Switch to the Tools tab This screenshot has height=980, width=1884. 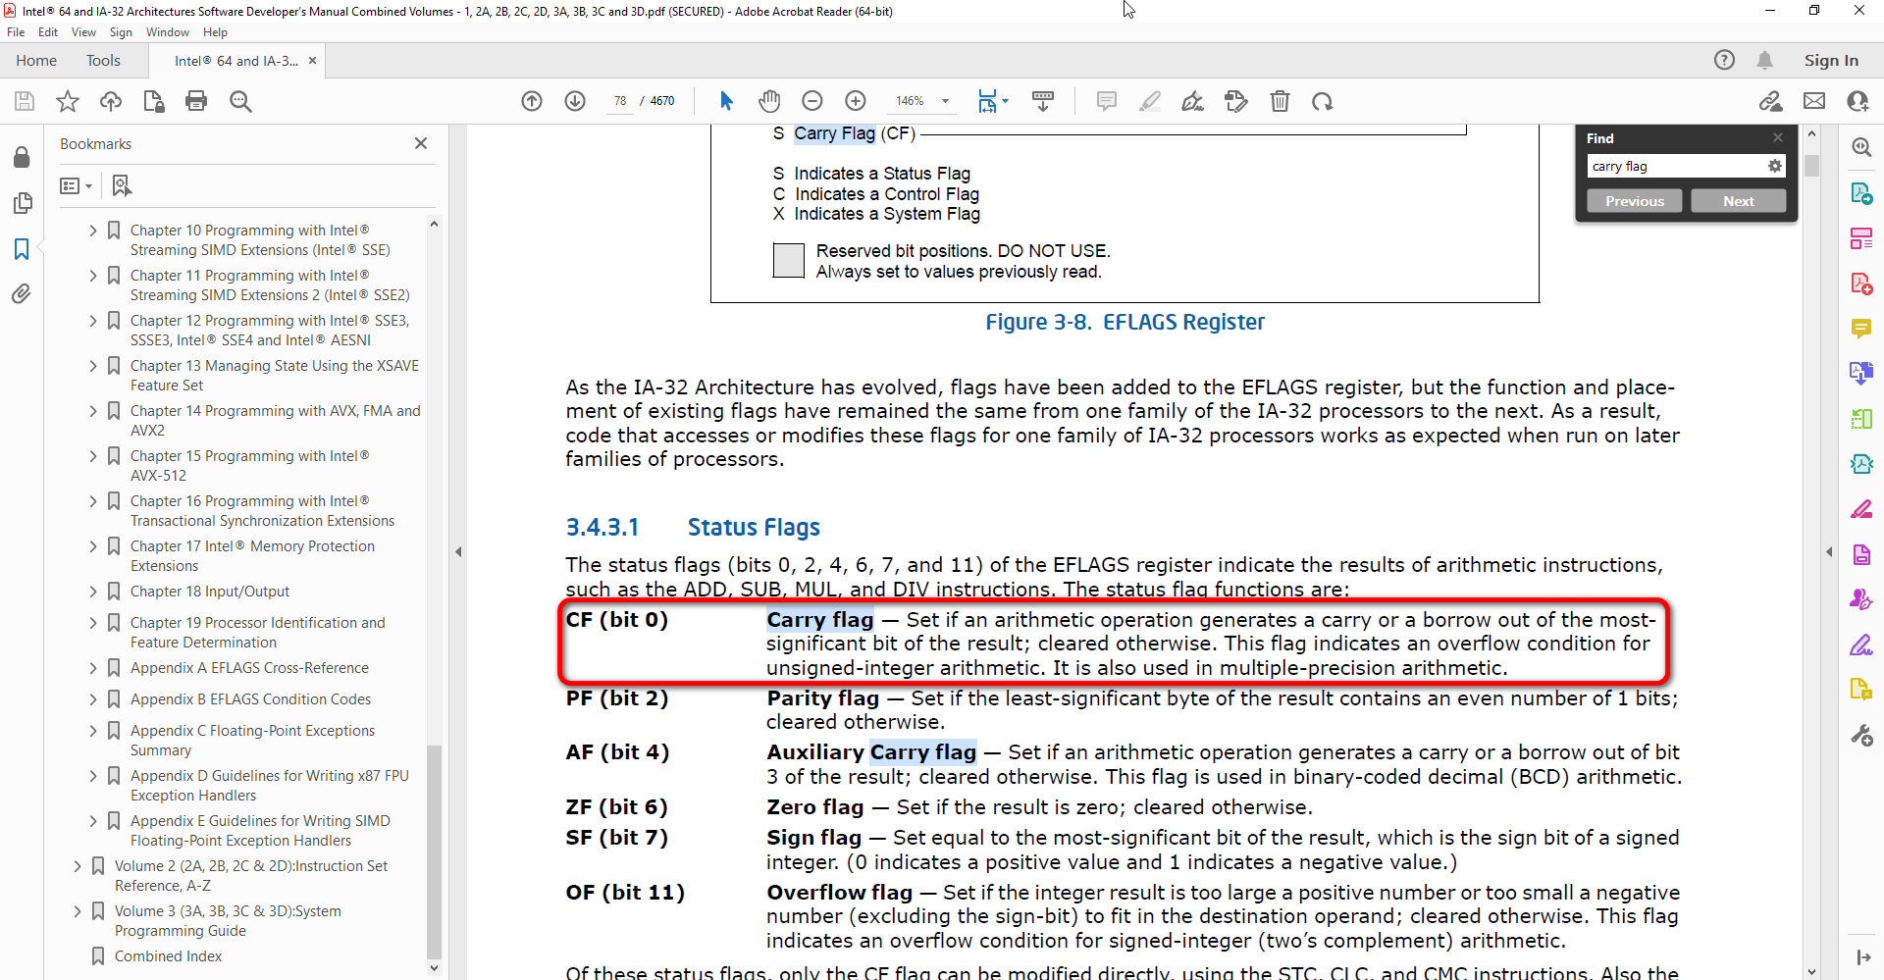click(103, 61)
